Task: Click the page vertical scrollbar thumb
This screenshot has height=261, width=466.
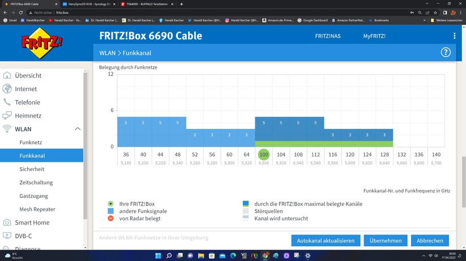Action: click(x=464, y=182)
